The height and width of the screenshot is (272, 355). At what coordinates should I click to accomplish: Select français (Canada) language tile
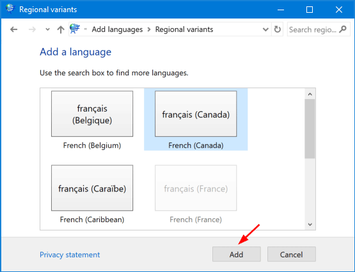pyautogui.click(x=196, y=120)
